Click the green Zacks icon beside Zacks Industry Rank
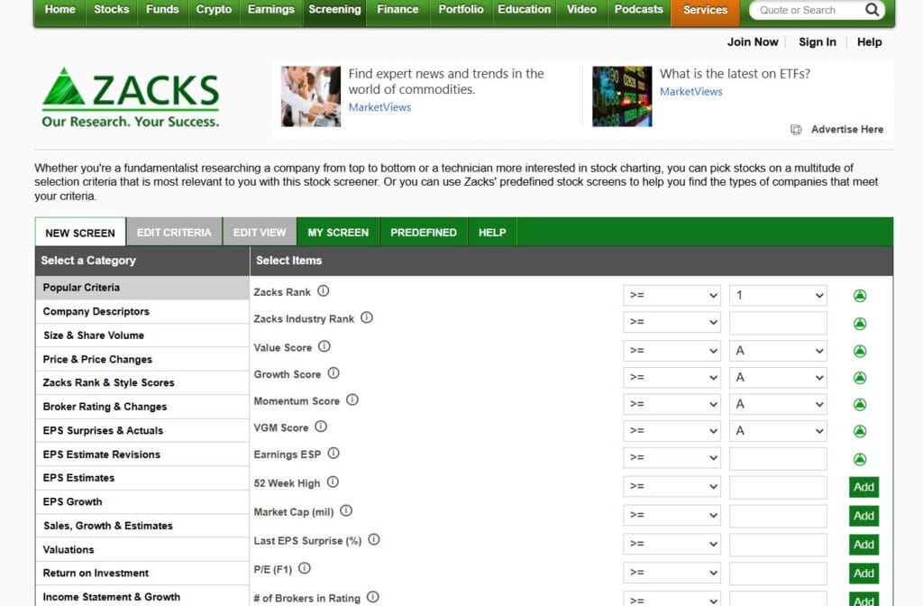 [x=859, y=323]
